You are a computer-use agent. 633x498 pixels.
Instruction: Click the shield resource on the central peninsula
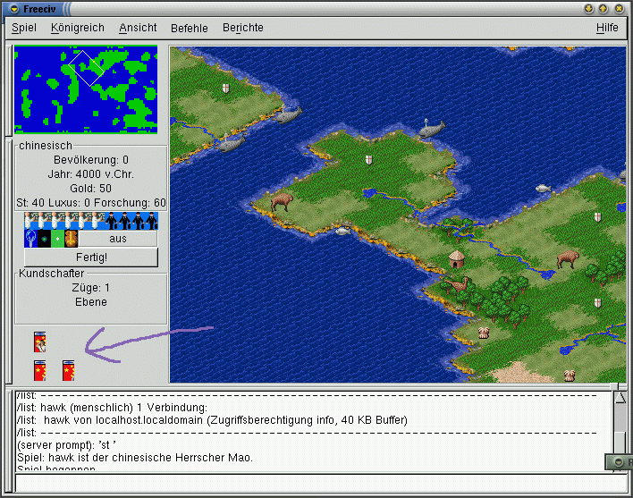368,159
